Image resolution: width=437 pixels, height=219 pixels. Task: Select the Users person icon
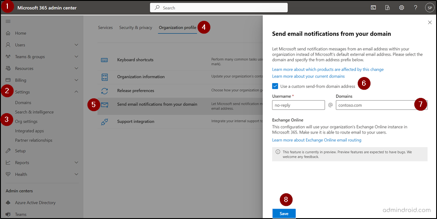click(x=8, y=45)
